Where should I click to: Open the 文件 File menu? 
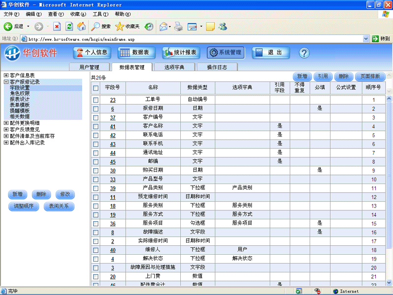point(11,14)
